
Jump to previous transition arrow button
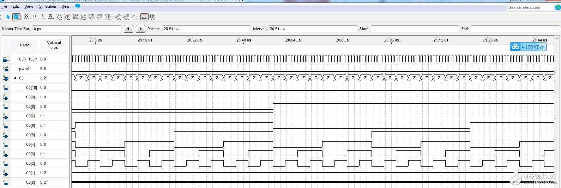(128, 29)
